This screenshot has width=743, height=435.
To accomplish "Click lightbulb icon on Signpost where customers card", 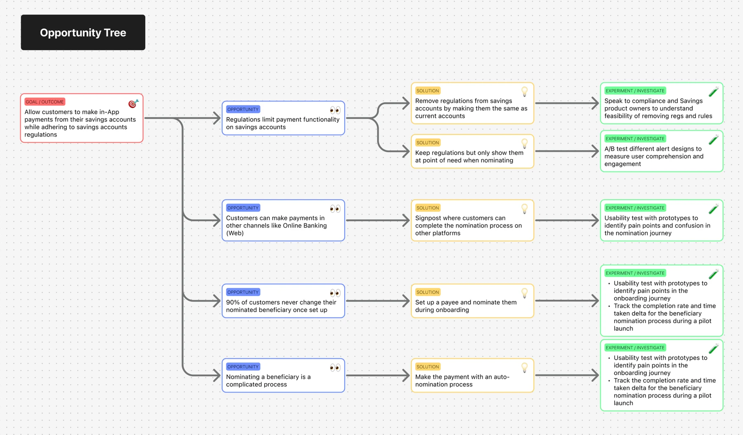I will 525,209.
